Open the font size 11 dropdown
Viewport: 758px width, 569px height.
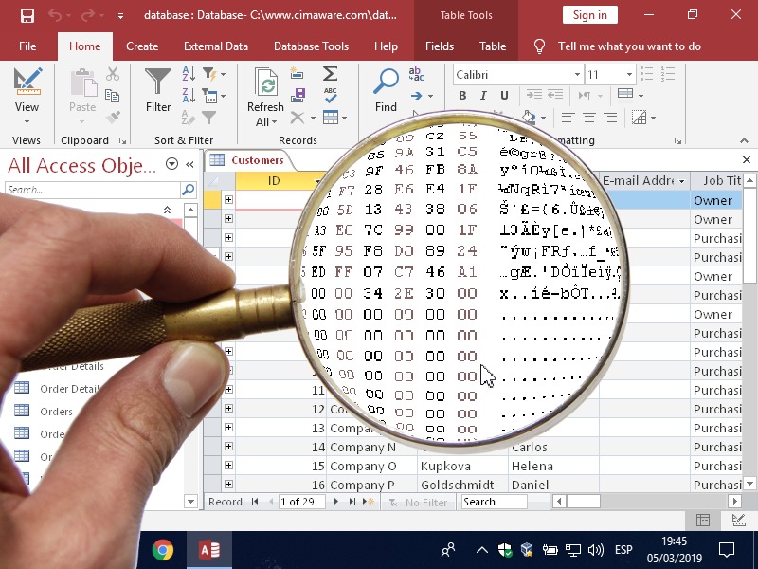click(629, 75)
